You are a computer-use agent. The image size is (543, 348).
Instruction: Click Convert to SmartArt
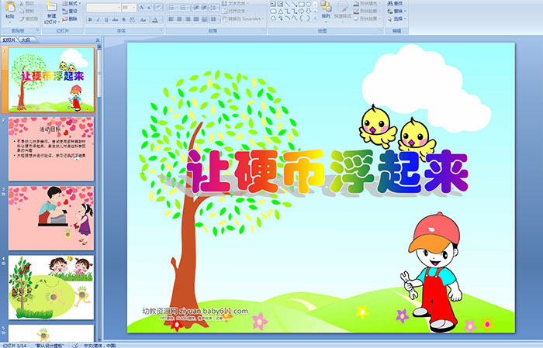pyautogui.click(x=244, y=19)
